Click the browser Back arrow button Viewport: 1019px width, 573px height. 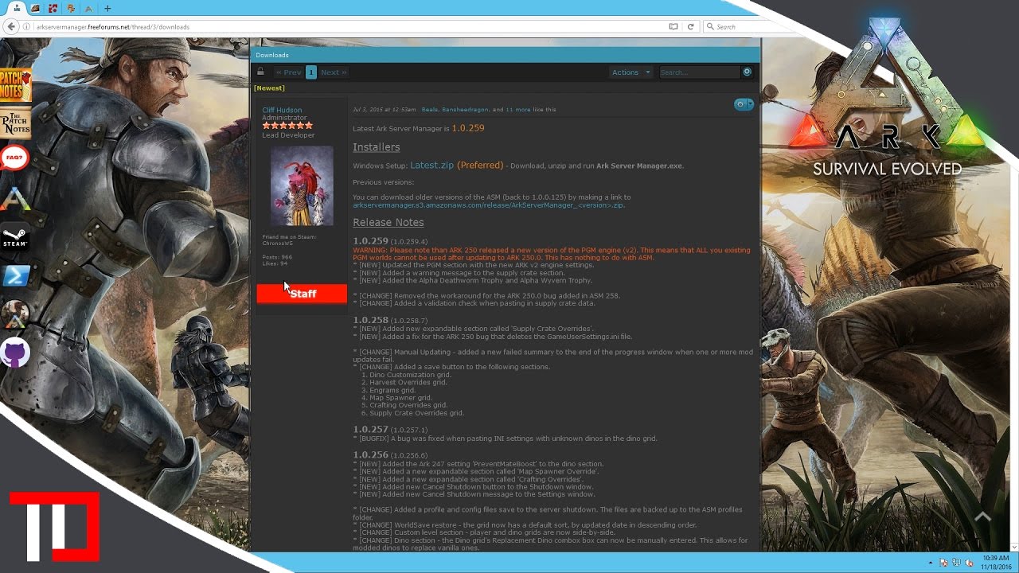tap(11, 26)
